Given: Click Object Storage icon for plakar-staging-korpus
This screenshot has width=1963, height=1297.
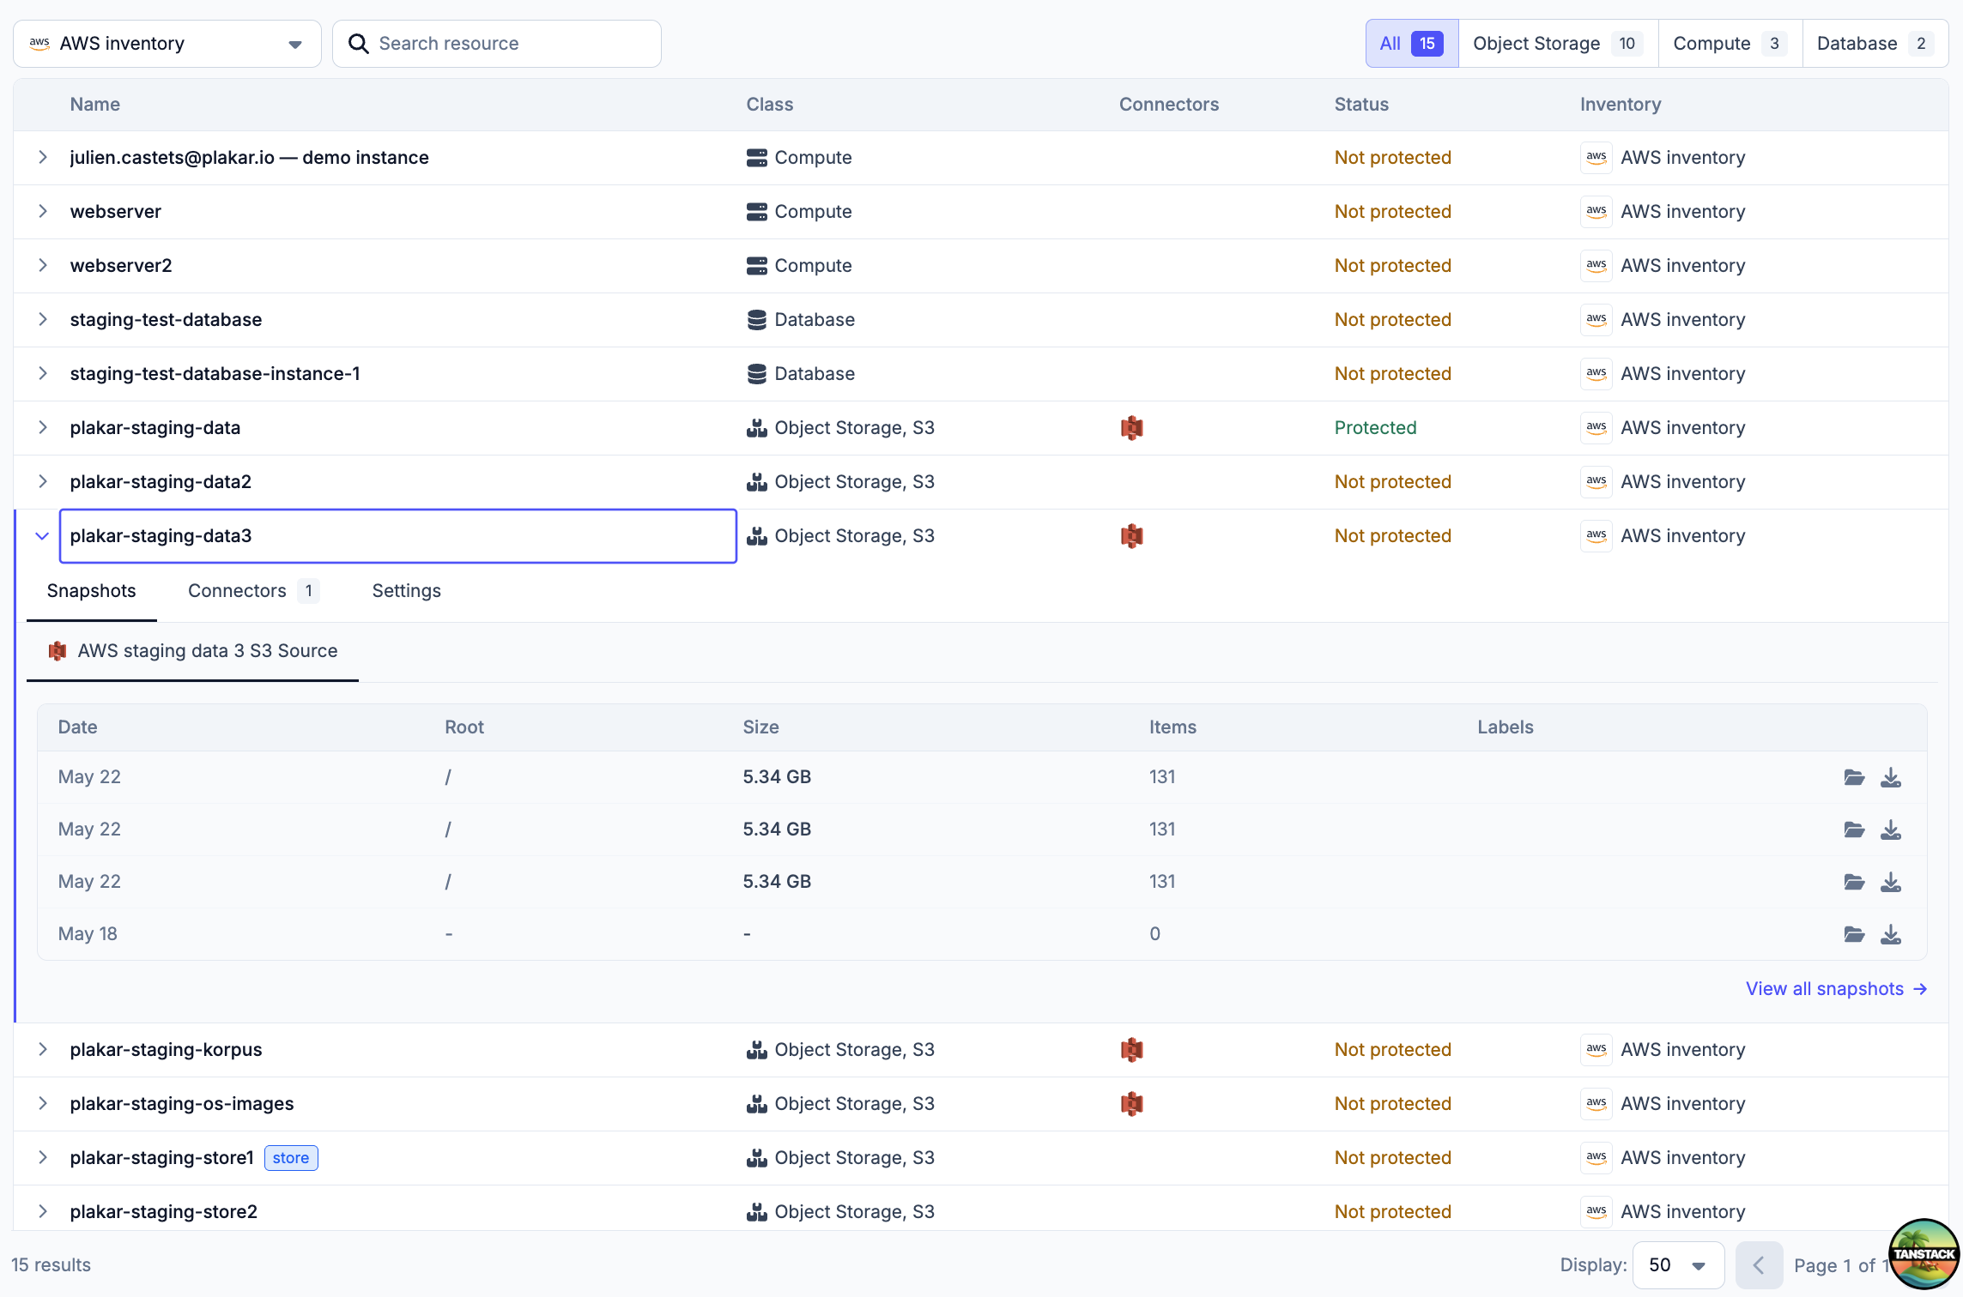Looking at the screenshot, I should tap(757, 1050).
